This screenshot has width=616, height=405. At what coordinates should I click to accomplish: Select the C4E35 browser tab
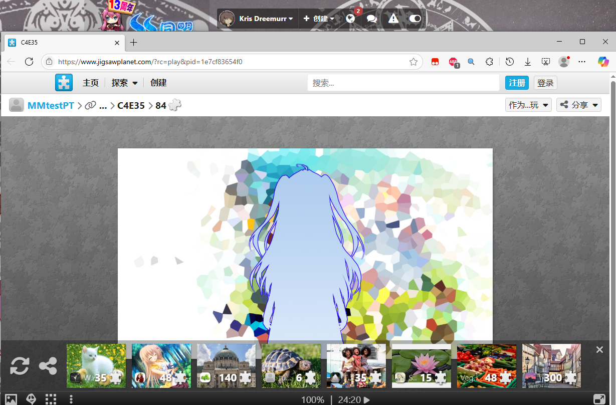click(65, 43)
